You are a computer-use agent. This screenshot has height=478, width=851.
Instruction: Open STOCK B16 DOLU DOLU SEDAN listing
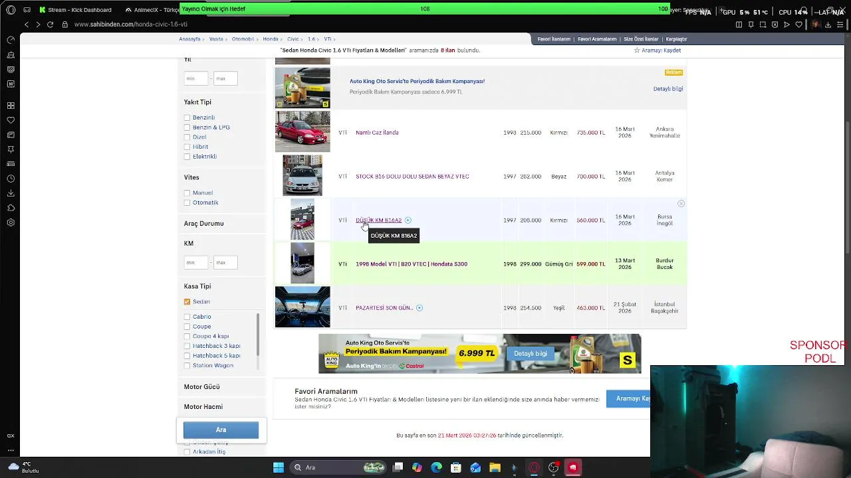[x=412, y=177]
